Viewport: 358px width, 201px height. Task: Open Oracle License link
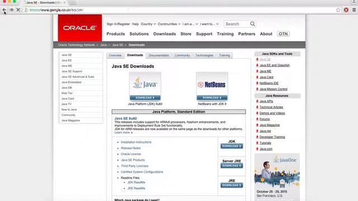point(131,154)
